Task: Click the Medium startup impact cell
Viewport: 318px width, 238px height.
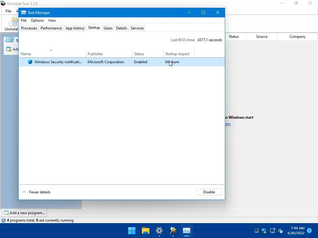Action: click(172, 62)
